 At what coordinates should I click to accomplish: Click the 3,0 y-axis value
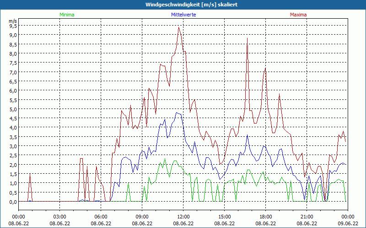(13, 146)
